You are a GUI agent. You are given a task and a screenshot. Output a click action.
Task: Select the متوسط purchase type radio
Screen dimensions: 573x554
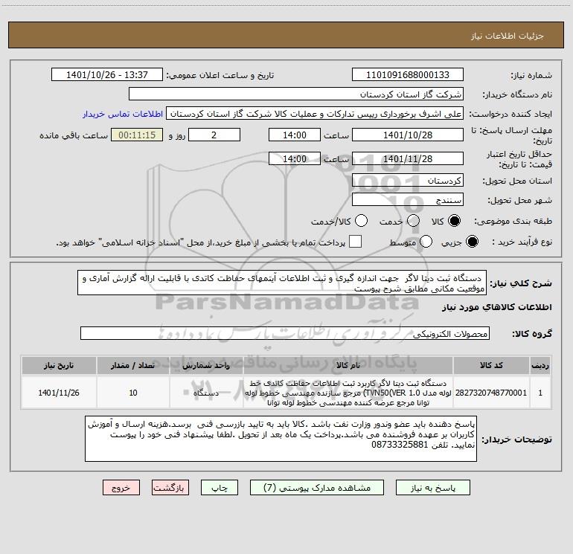[426, 242]
